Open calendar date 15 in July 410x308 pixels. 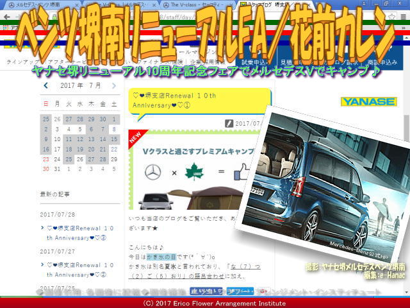click(x=114, y=139)
